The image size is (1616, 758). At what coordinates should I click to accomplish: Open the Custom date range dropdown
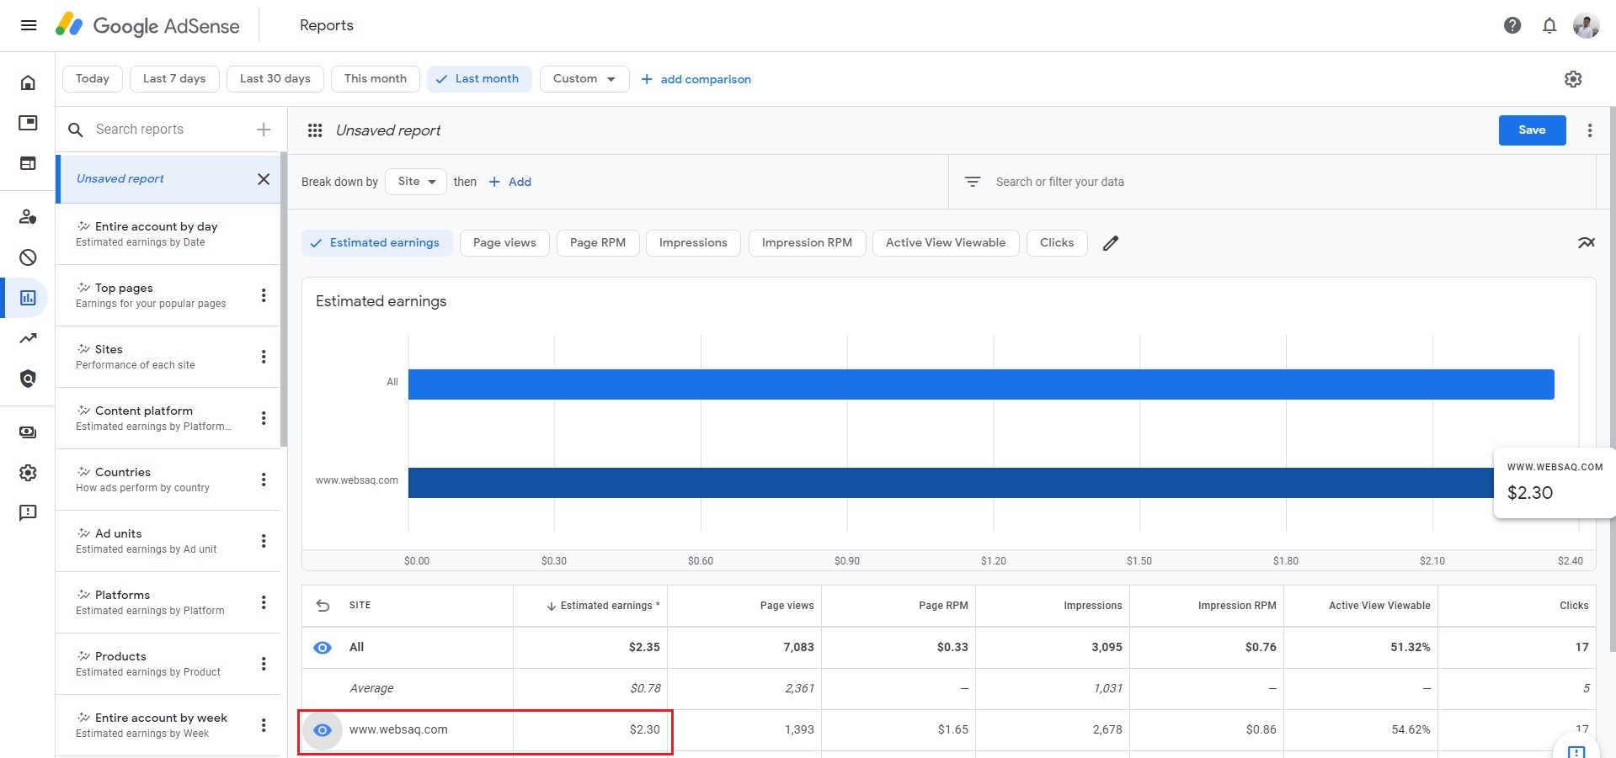(x=584, y=79)
